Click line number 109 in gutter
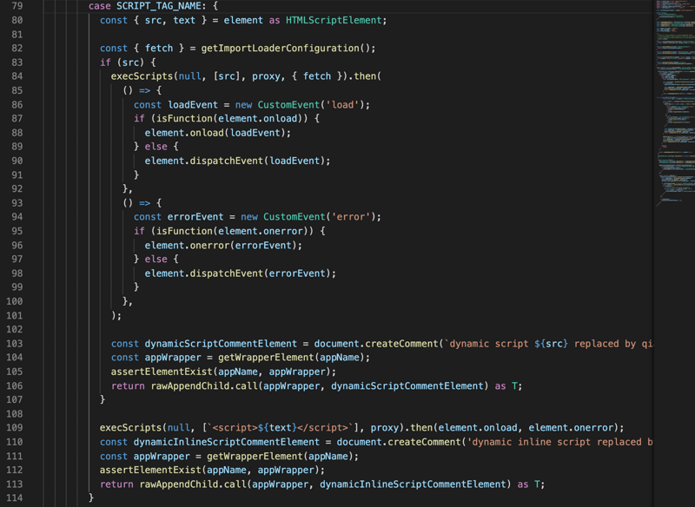 14,428
